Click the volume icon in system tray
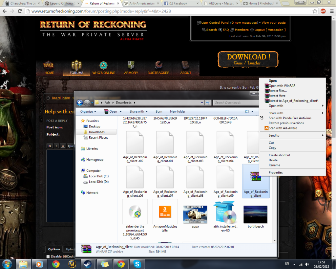336x269 pixels. [307, 264]
